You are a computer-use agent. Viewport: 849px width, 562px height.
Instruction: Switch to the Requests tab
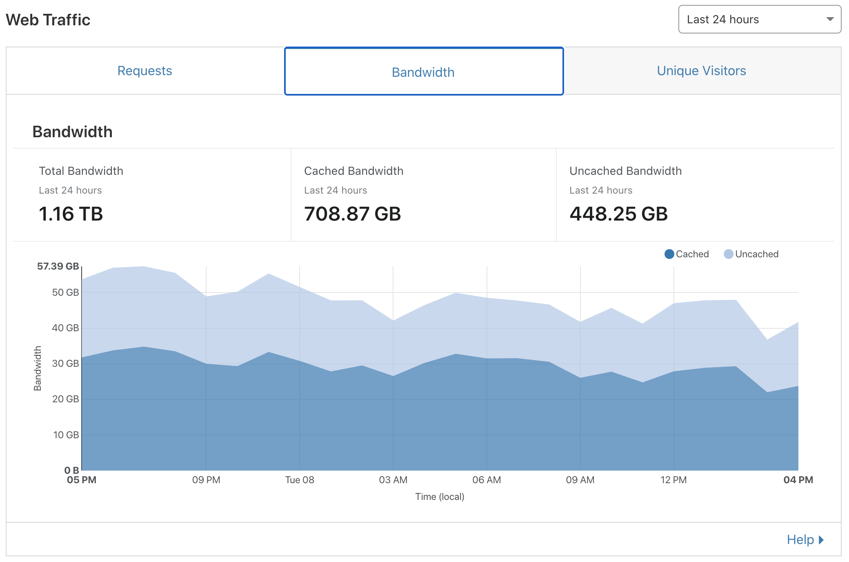145,71
